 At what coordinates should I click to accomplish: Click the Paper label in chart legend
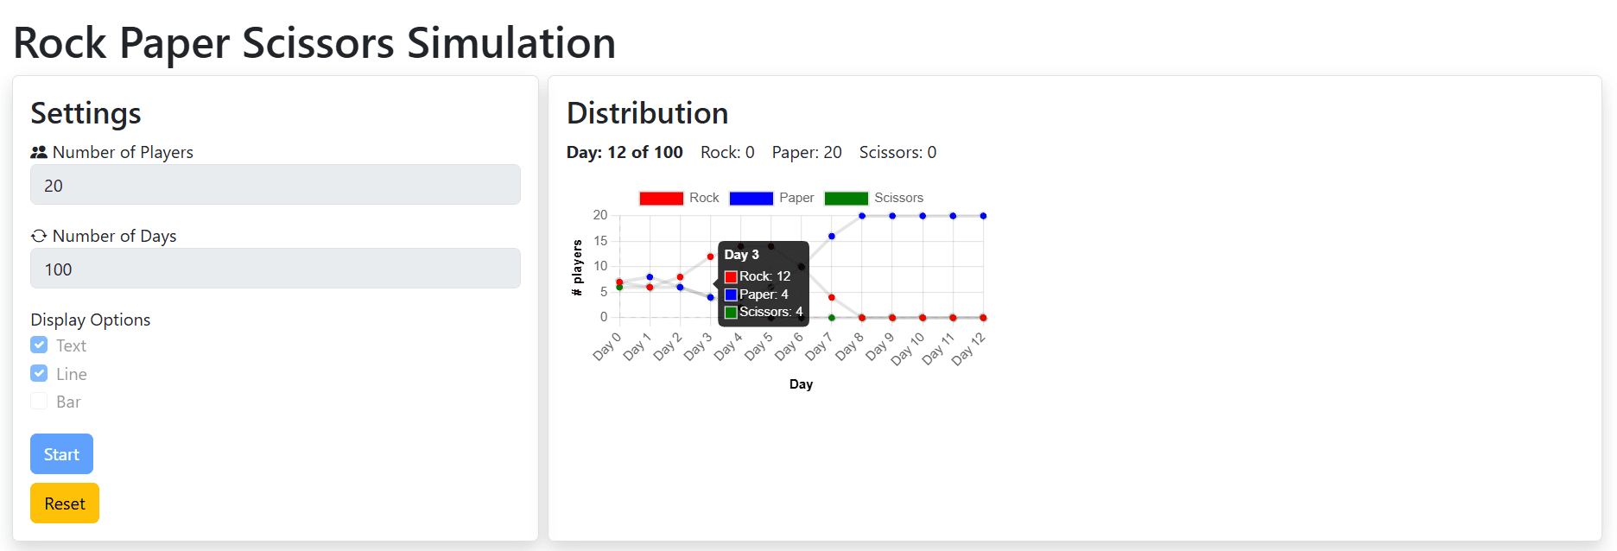796,198
